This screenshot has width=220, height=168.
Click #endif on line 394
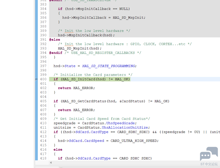point(56,53)
